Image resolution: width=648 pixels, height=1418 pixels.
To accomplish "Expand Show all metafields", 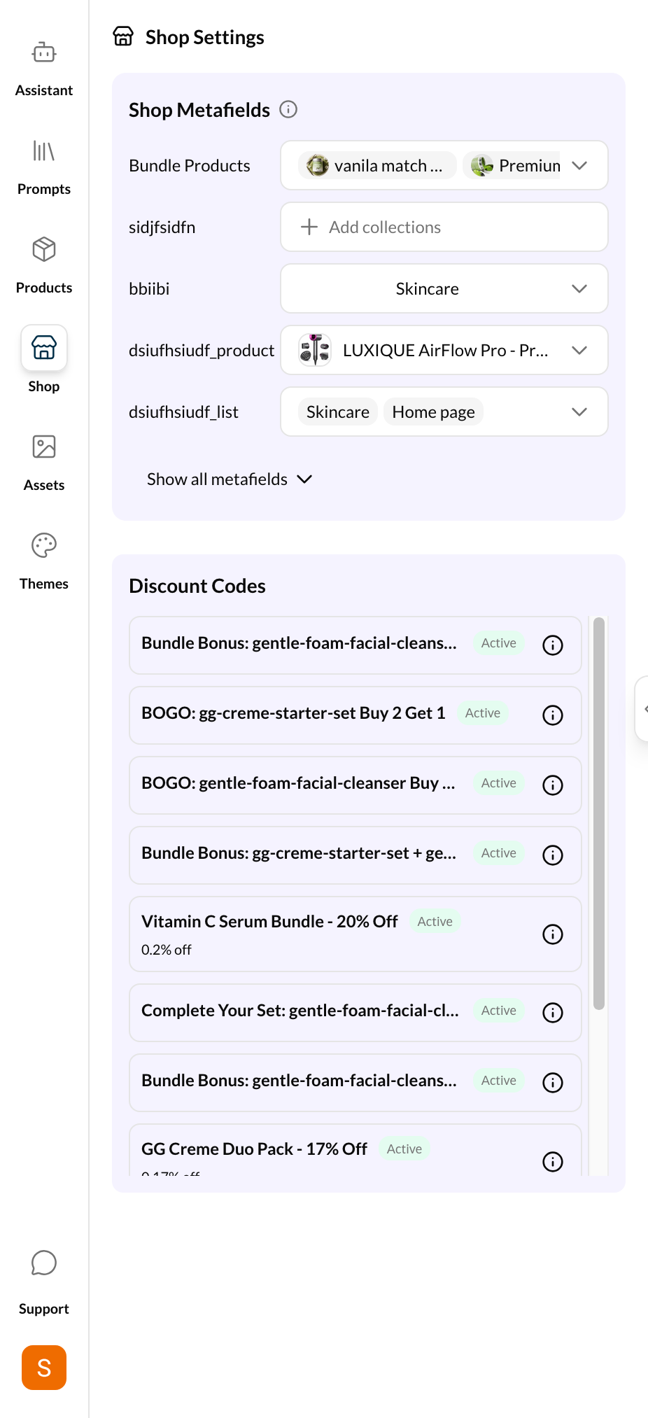I will tap(230, 479).
